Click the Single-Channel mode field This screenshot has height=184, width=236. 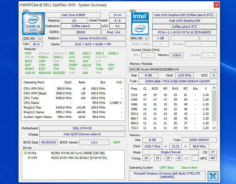(171, 152)
